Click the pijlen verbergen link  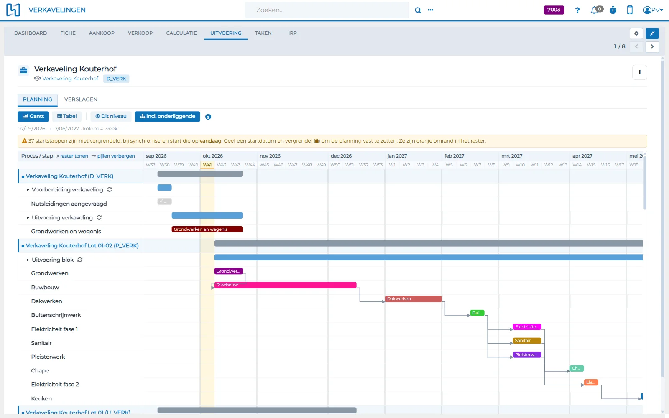(x=116, y=156)
